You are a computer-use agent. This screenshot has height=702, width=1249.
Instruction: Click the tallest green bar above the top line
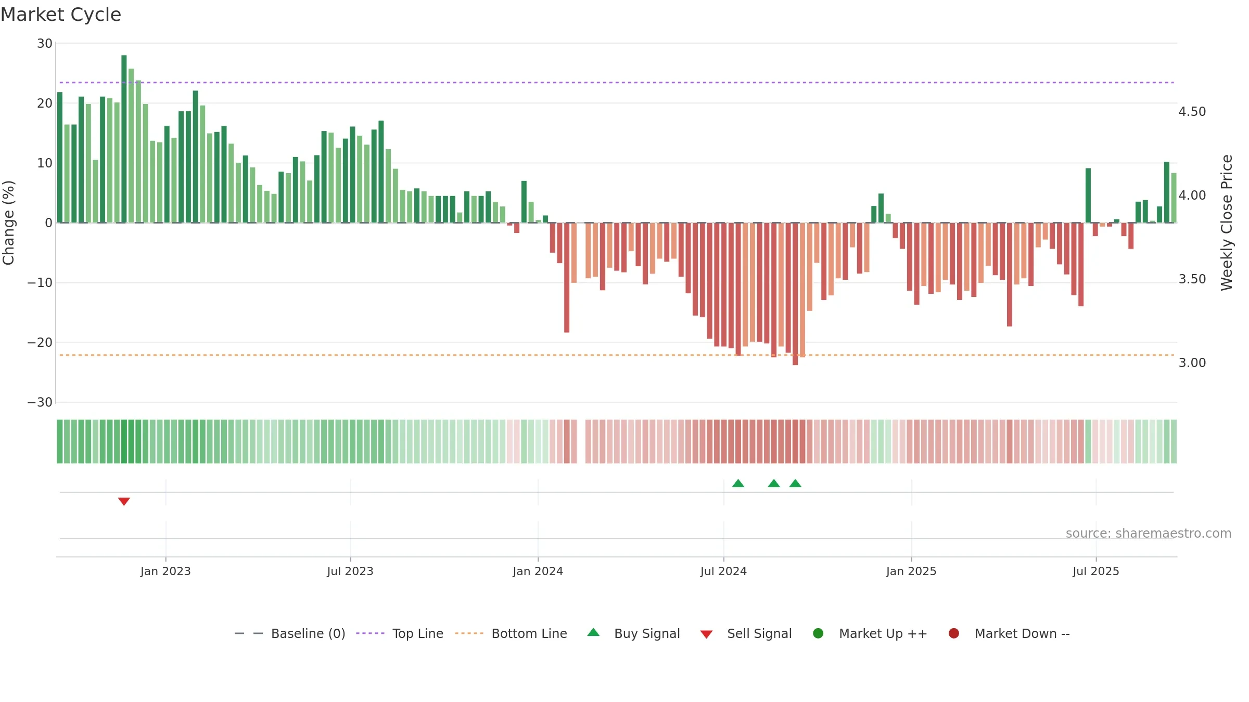(124, 139)
